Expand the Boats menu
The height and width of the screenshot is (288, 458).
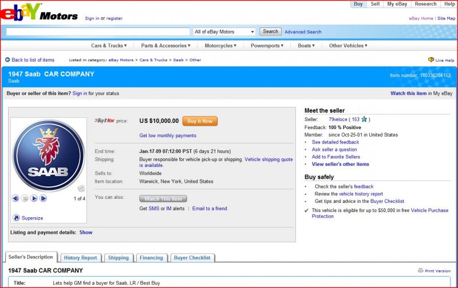coord(306,46)
